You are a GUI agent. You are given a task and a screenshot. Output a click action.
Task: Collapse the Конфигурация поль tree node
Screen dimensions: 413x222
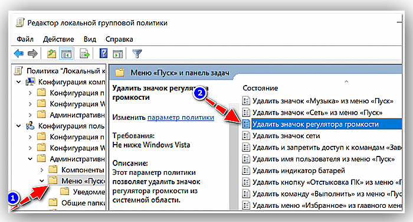(19, 126)
